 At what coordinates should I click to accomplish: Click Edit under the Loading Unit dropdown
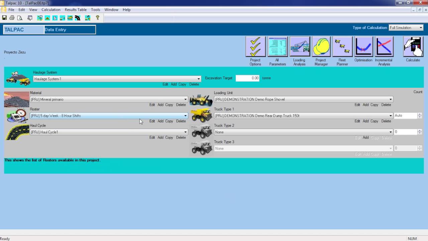pos(357,105)
